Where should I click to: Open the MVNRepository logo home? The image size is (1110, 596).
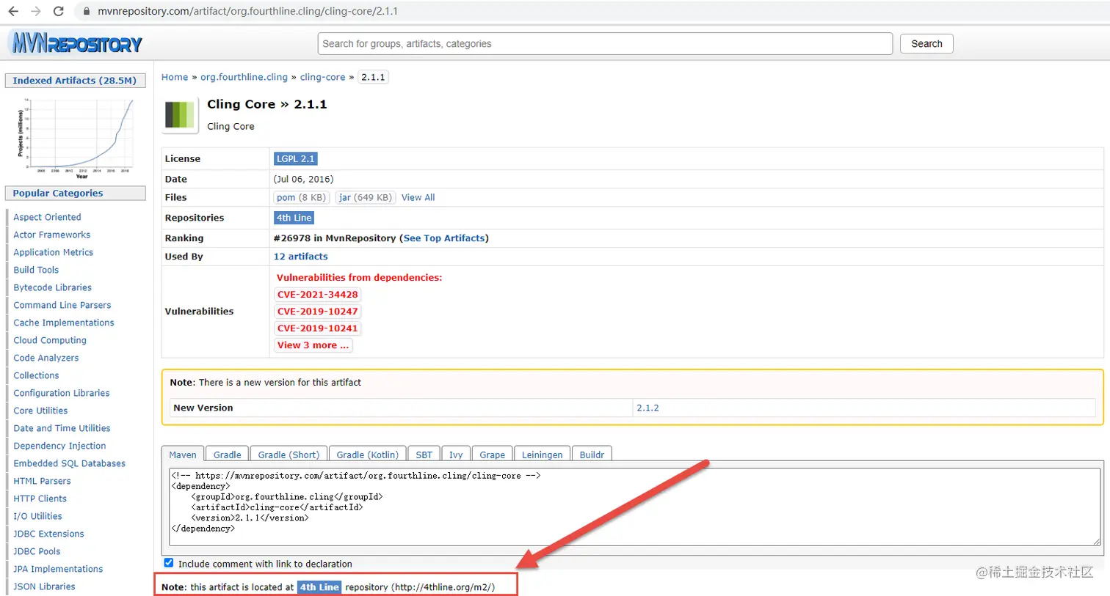pos(76,44)
